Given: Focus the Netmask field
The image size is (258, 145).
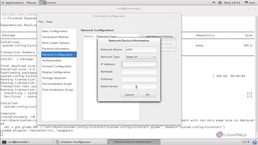Looking at the screenshot, I should tap(139, 72).
